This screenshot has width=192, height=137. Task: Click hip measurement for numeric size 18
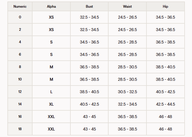[x=165, y=129]
